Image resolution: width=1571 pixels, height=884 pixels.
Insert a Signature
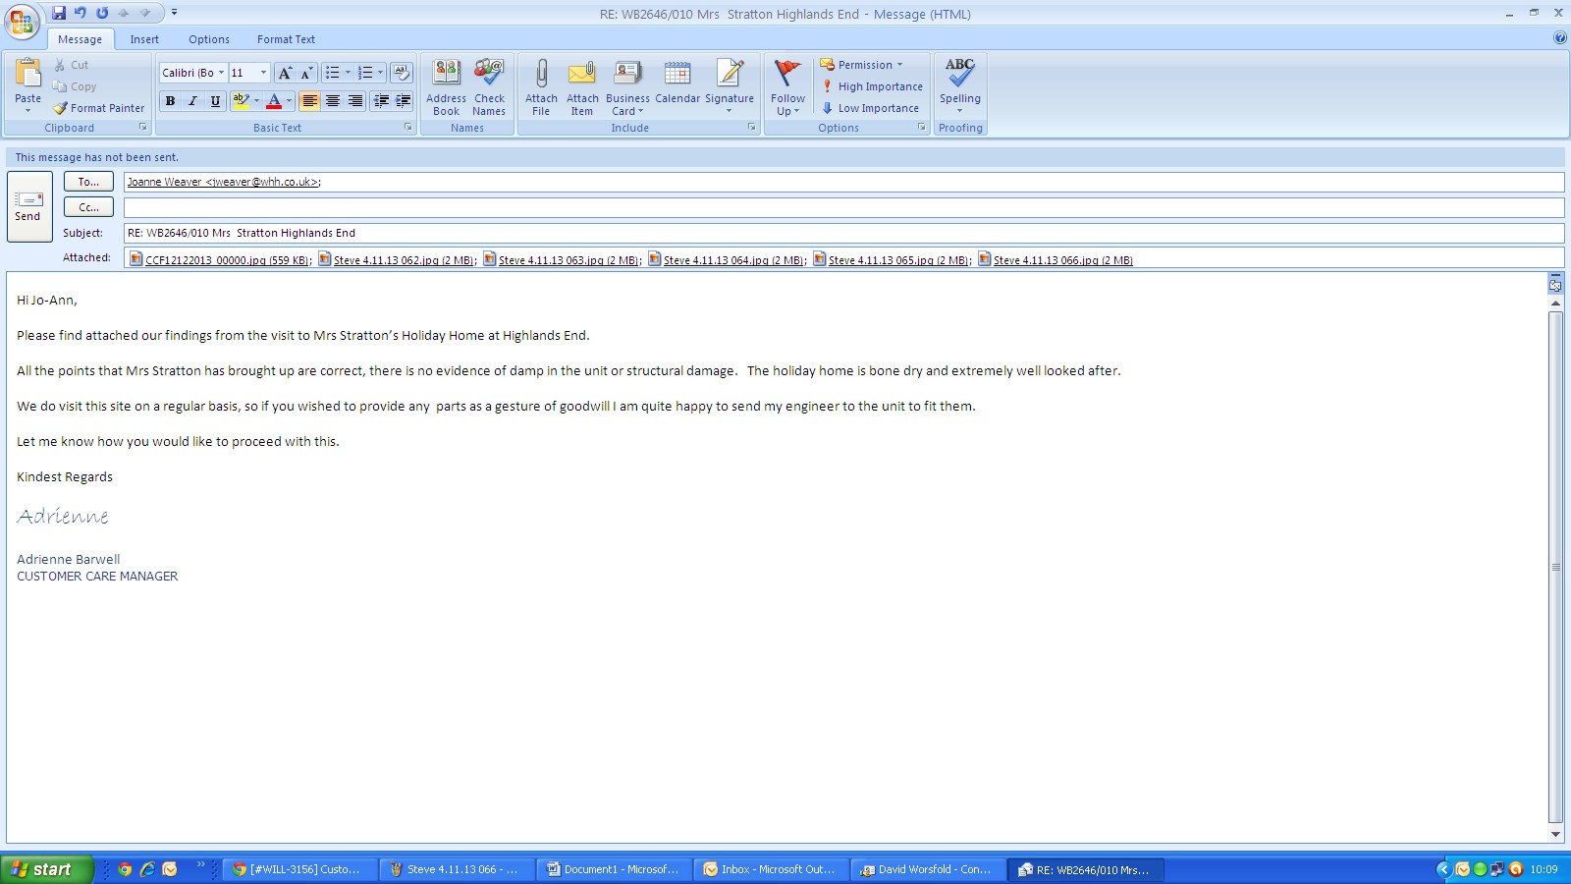click(730, 87)
